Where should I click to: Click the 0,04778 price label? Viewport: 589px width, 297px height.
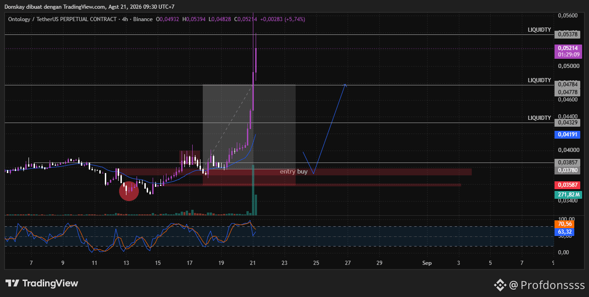(x=568, y=92)
